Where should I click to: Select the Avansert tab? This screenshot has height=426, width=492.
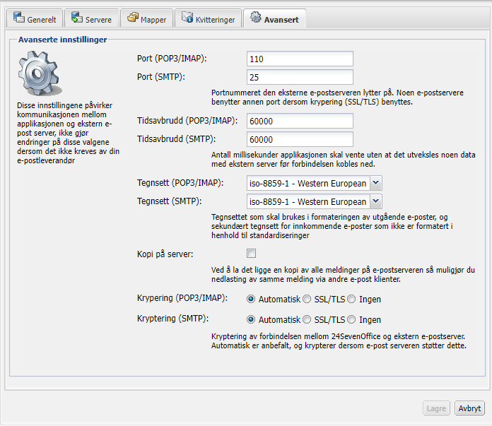pos(274,18)
